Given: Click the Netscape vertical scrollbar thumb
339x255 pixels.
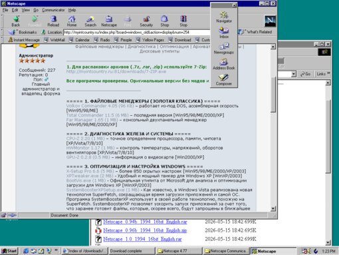Looking at the screenshot, I should point(273,95).
